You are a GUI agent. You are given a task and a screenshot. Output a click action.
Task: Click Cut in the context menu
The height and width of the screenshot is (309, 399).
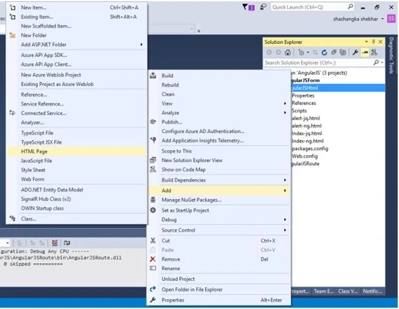coord(219,241)
